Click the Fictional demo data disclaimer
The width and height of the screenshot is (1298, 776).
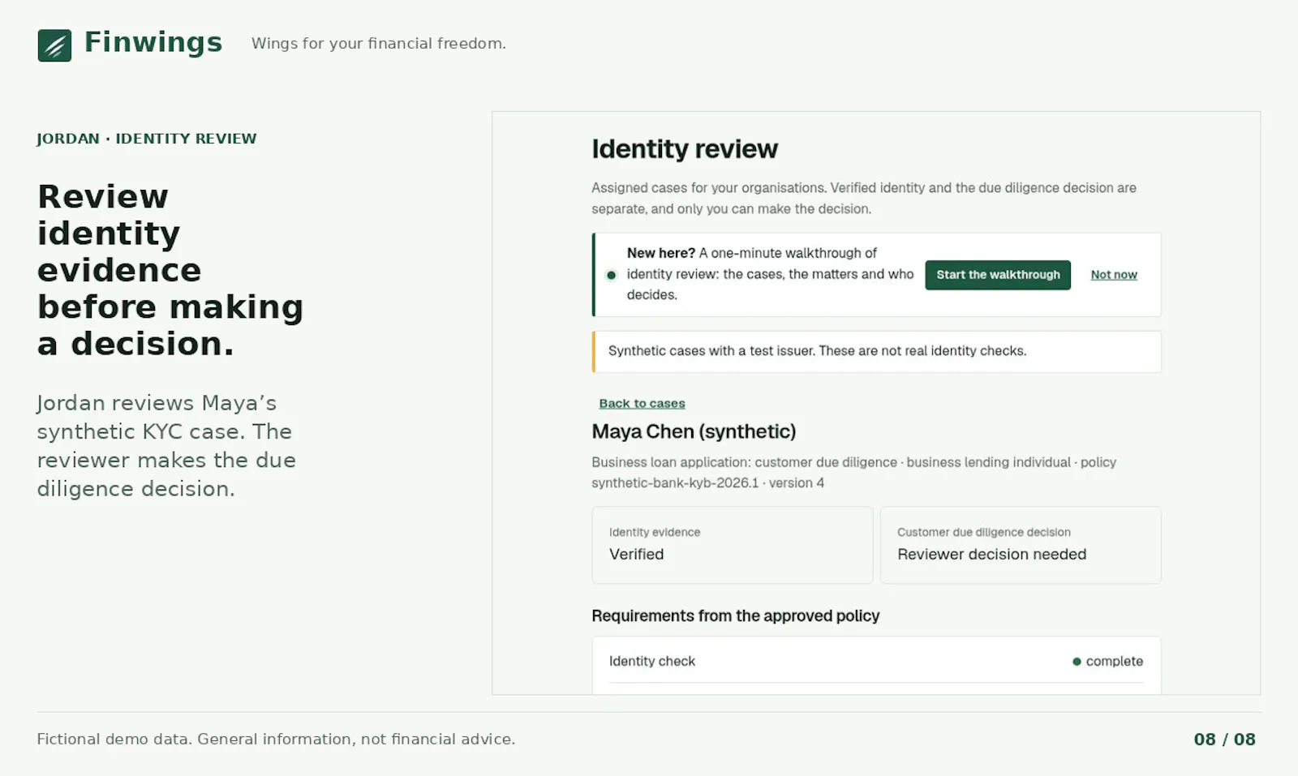[276, 740]
